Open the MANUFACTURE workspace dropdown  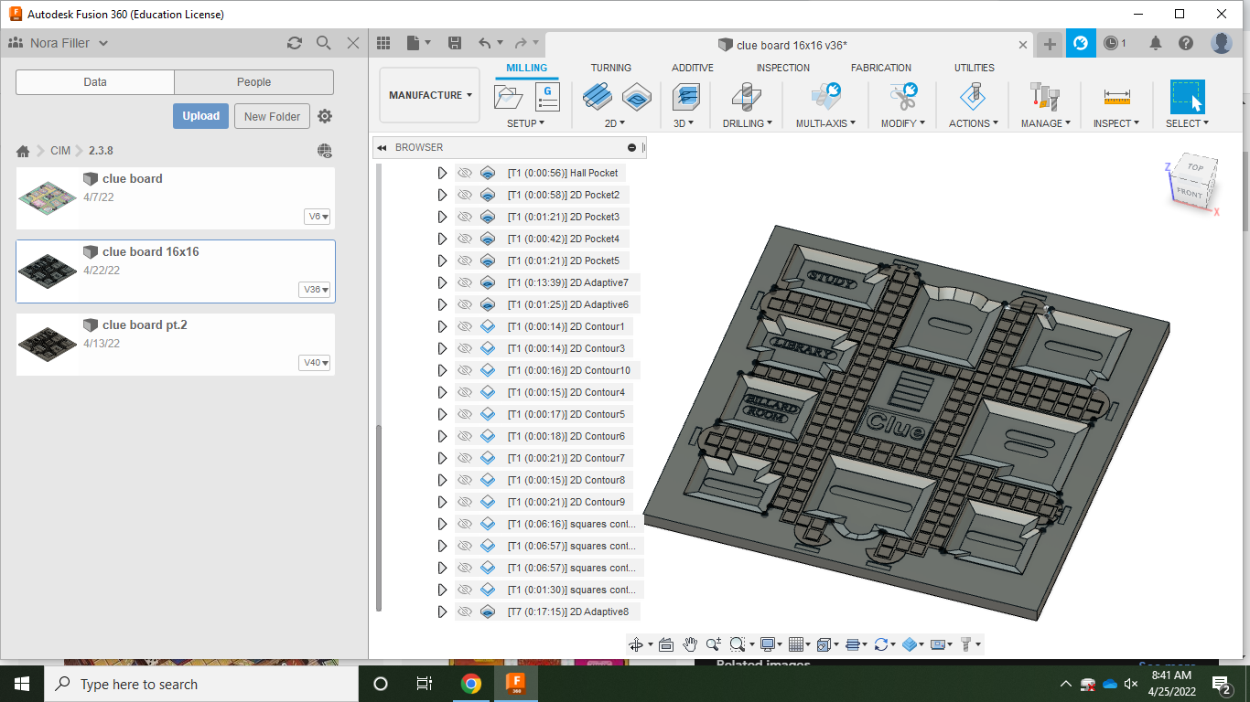430,95
